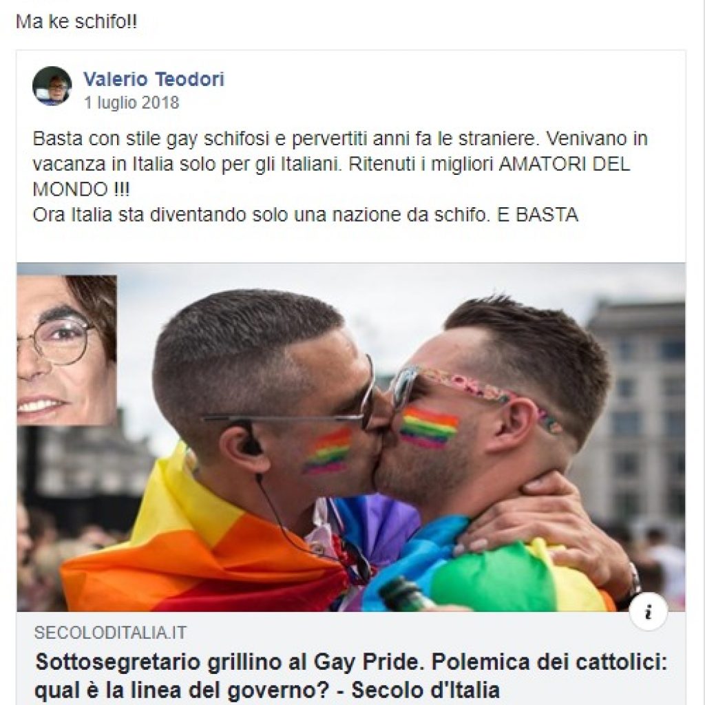
Task: Click the "Ma ke schifo!!" caption text
Action: (x=76, y=22)
